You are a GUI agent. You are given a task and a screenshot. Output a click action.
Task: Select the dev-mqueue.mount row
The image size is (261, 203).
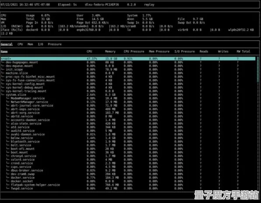(128, 66)
